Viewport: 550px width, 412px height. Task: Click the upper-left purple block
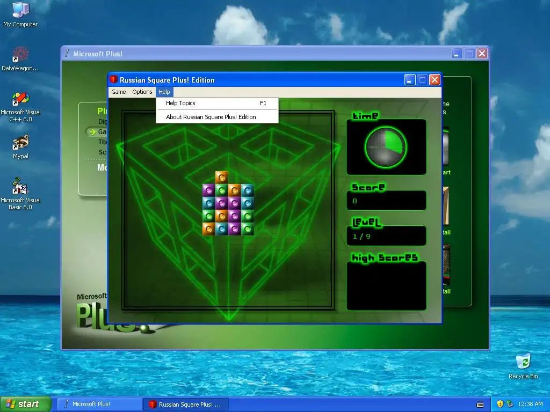(209, 190)
